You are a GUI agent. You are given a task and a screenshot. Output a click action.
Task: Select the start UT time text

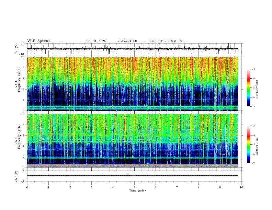point(166,41)
